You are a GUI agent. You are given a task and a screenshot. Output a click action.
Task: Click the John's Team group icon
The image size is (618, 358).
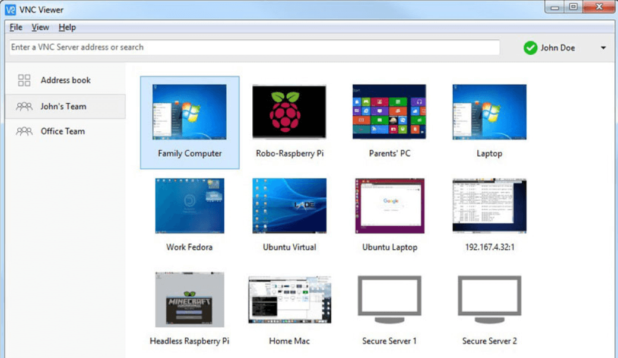(x=24, y=107)
